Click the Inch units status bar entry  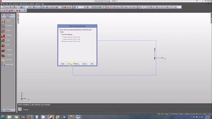pos(162,114)
